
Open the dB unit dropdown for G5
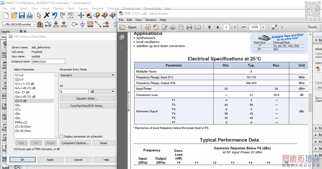coord(102,92)
